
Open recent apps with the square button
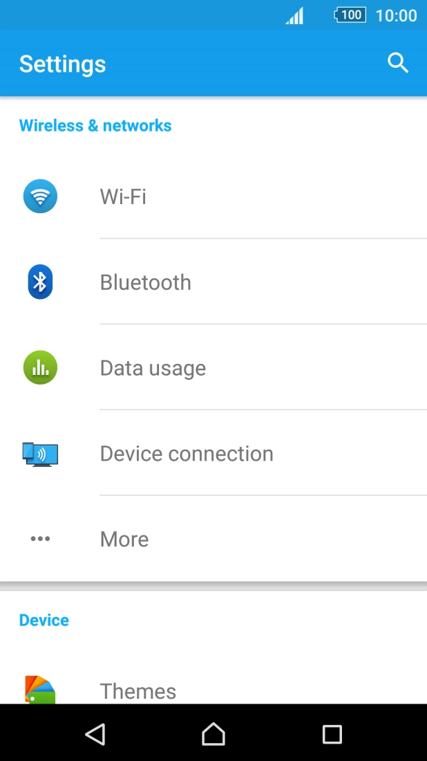click(x=332, y=733)
